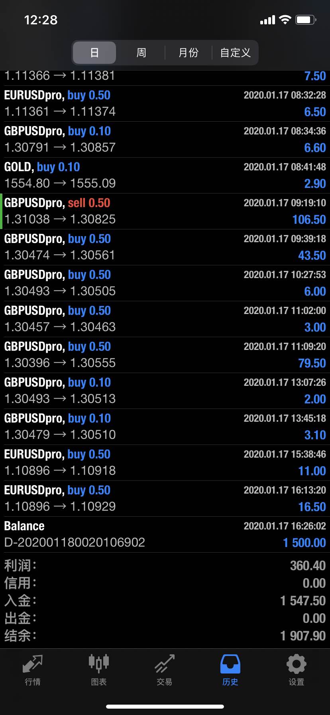Select the GBPUSDpro trade with 43.50 profit

(165, 247)
